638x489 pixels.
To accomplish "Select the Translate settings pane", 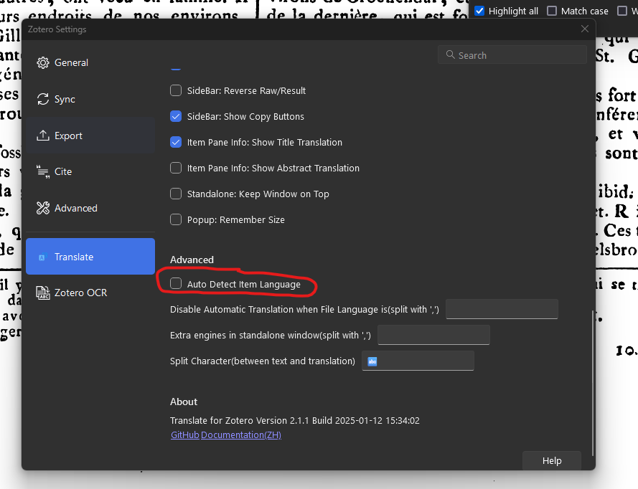I will click(90, 257).
